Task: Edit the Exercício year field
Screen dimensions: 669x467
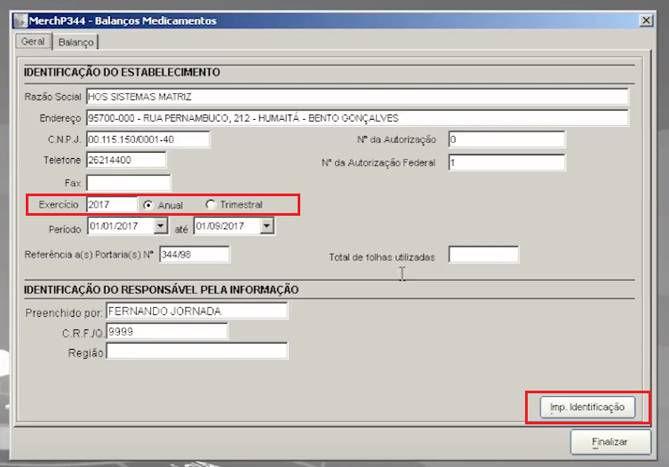Action: pyautogui.click(x=111, y=205)
